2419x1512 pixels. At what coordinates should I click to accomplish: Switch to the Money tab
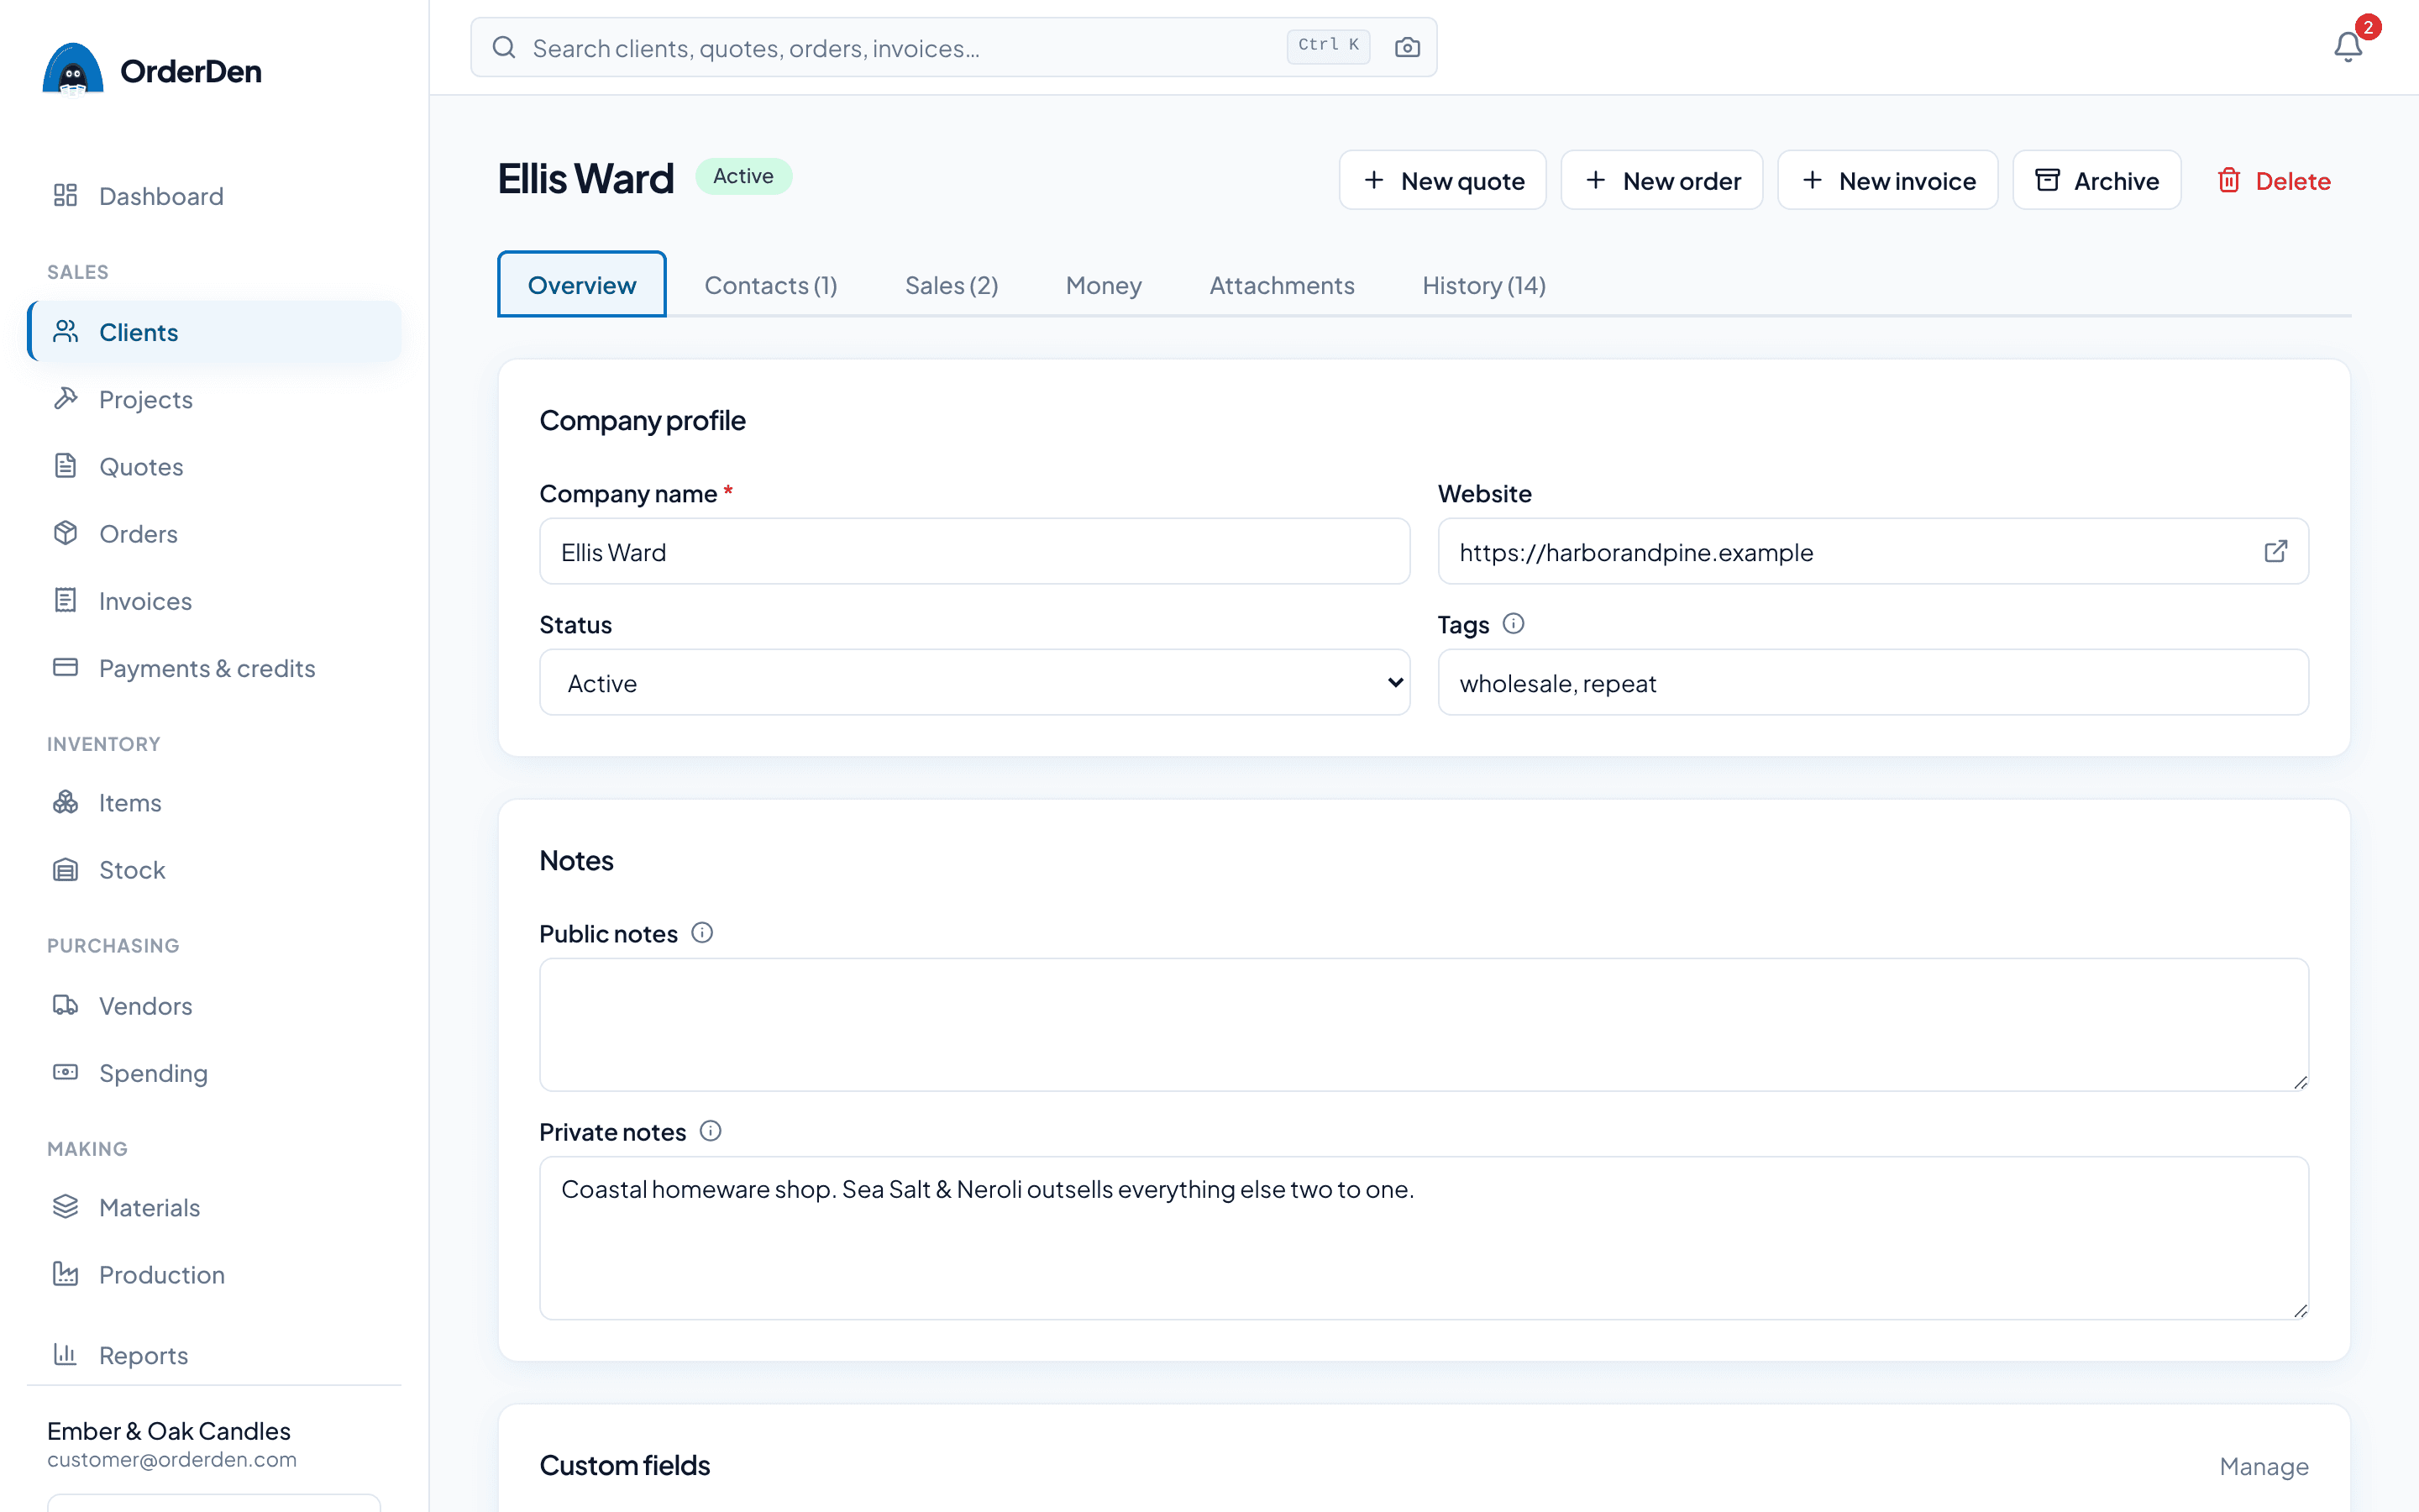[x=1104, y=285]
